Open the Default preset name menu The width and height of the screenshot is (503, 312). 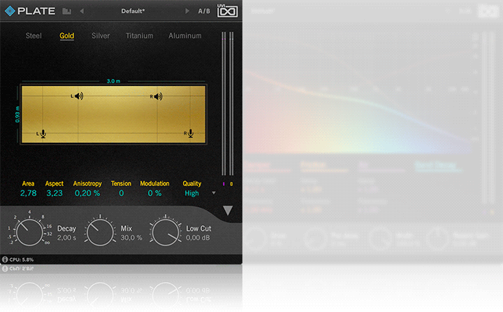pos(133,11)
